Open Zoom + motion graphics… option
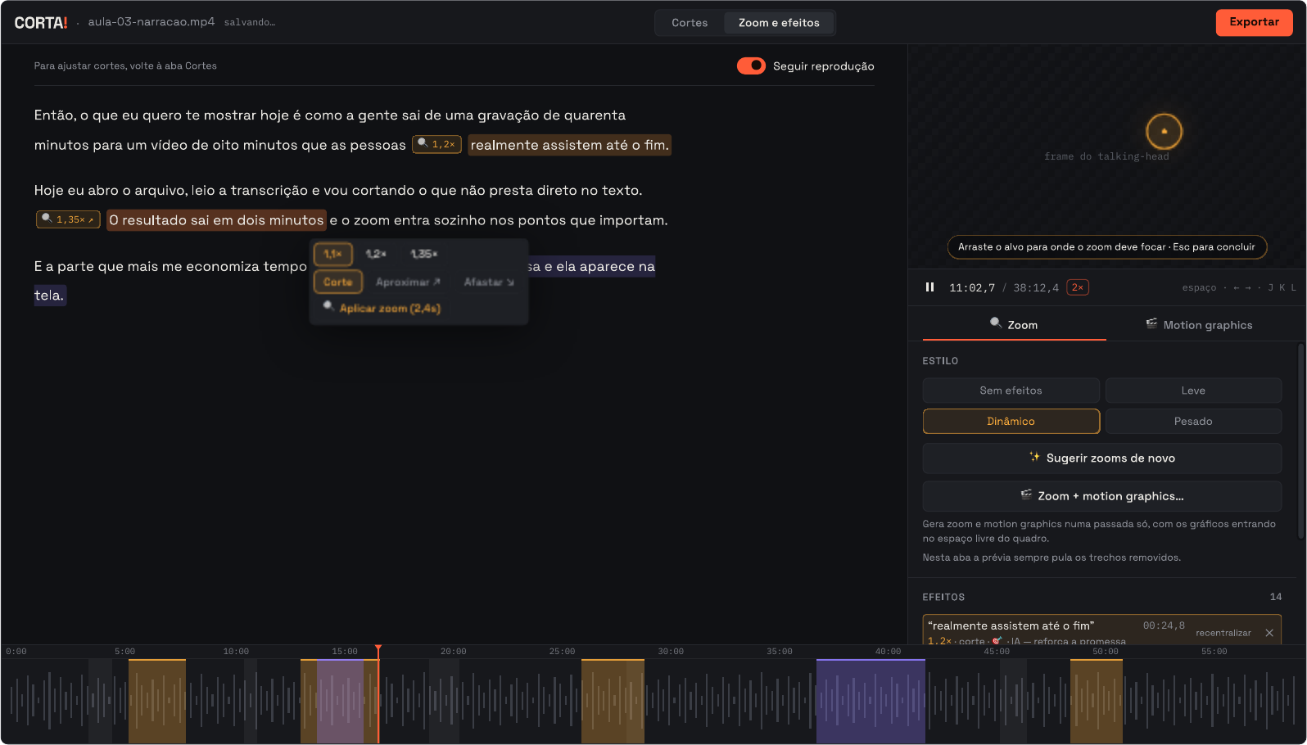The image size is (1307, 745). (1101, 496)
